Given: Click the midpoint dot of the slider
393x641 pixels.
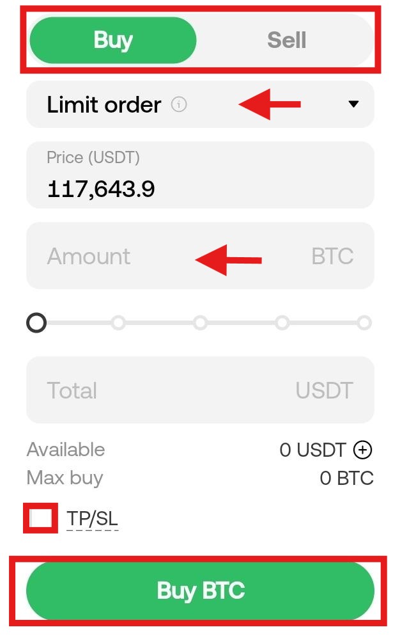Looking at the screenshot, I should [x=200, y=323].
